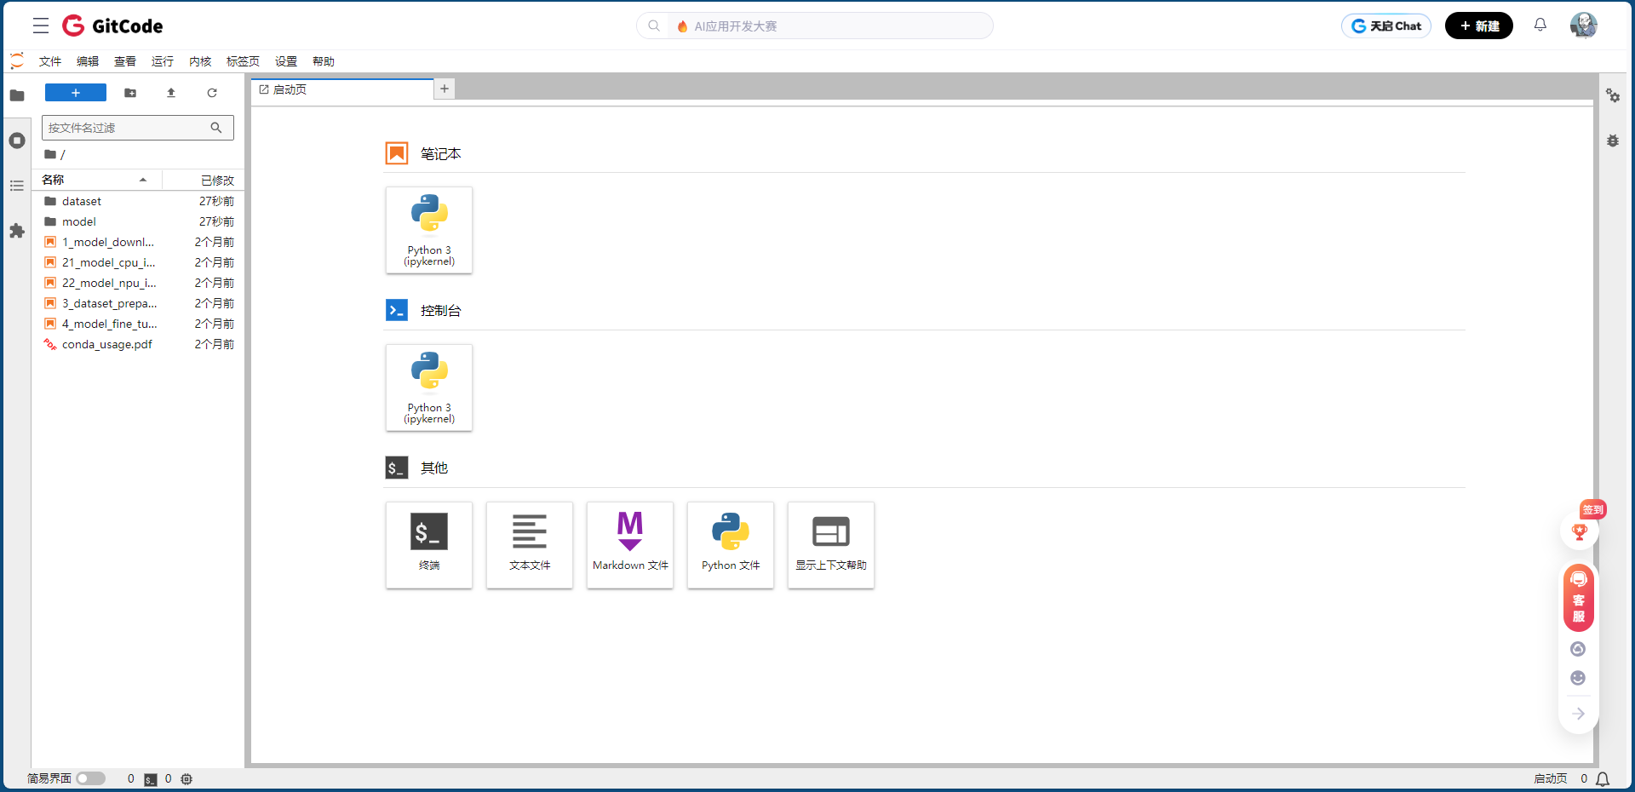Create a new text file (文本文件)

pos(530,545)
